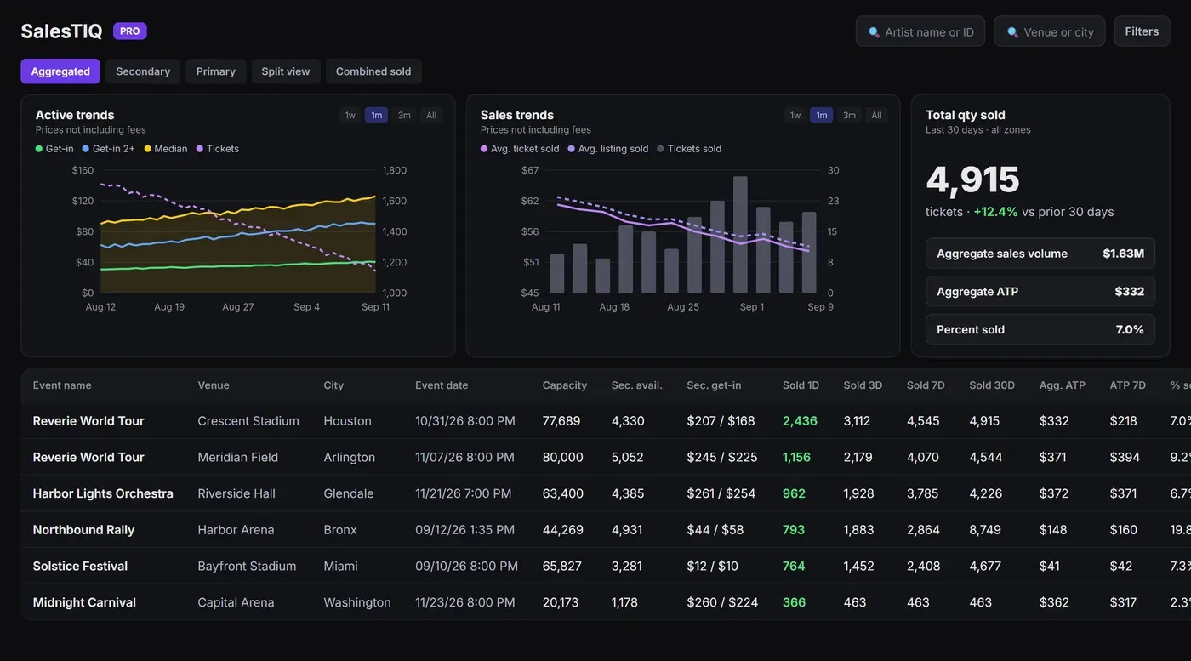Viewport: 1191px width, 661px height.
Task: Select 1m range in Sales trends
Action: pyautogui.click(x=822, y=115)
